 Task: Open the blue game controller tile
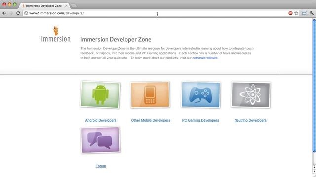(201, 94)
